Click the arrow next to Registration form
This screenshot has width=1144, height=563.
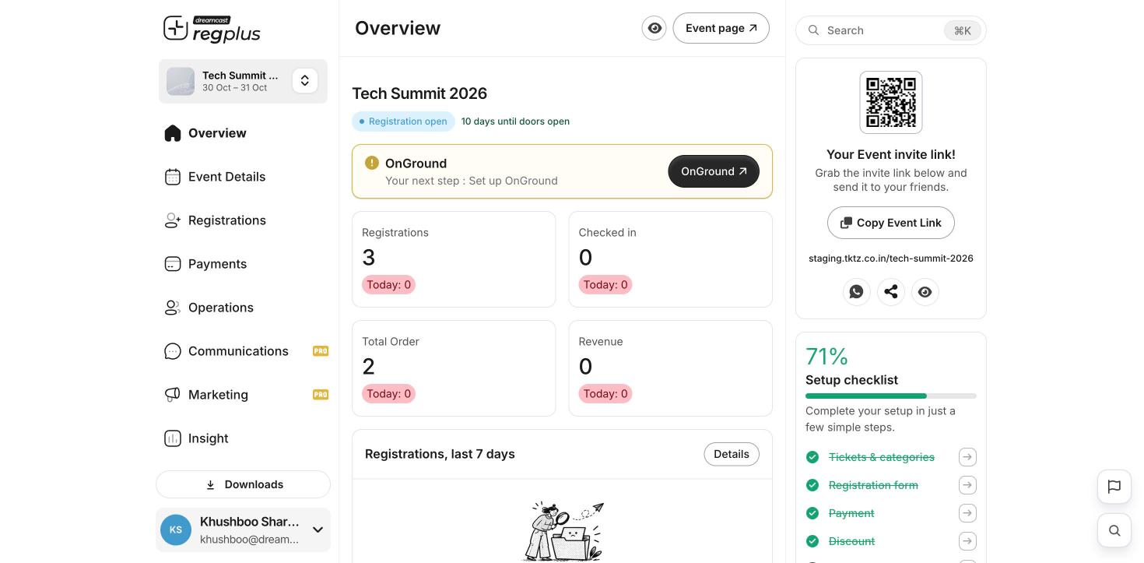pos(967,485)
